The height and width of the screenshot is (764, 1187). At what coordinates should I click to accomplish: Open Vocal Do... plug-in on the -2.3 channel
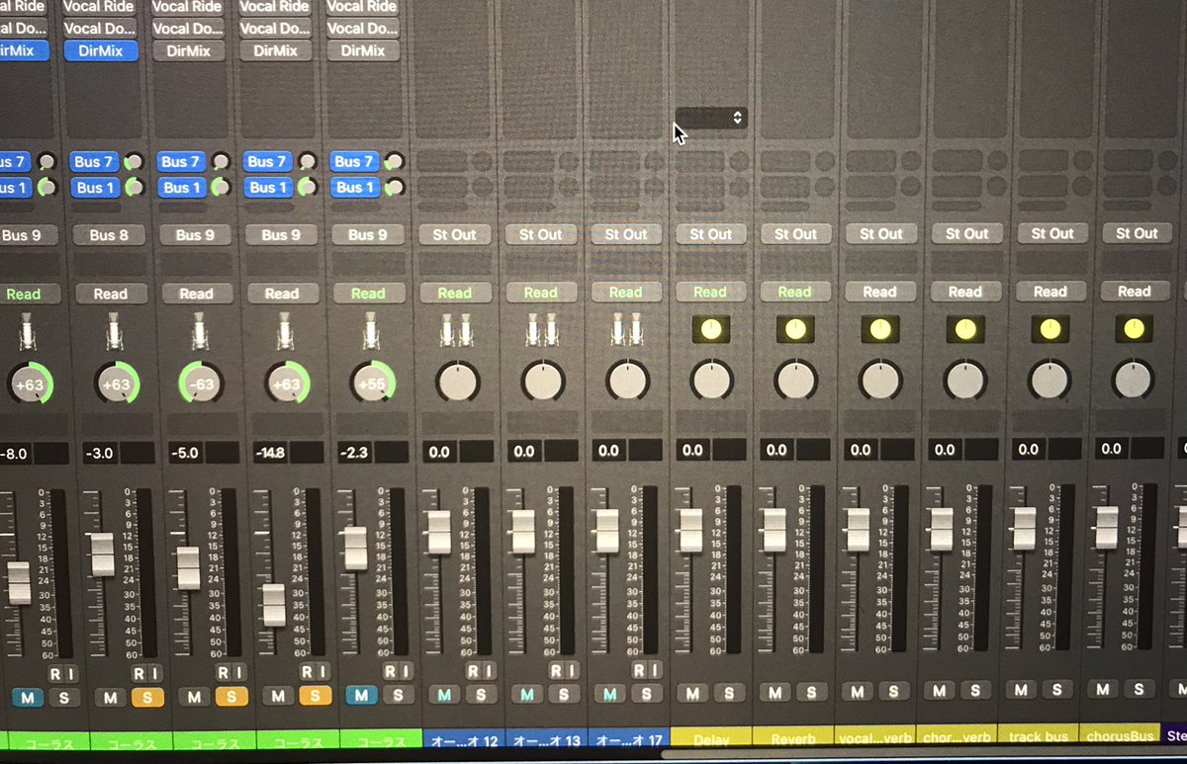click(362, 29)
